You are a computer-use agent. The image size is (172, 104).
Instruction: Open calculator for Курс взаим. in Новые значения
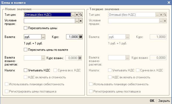click(80, 58)
